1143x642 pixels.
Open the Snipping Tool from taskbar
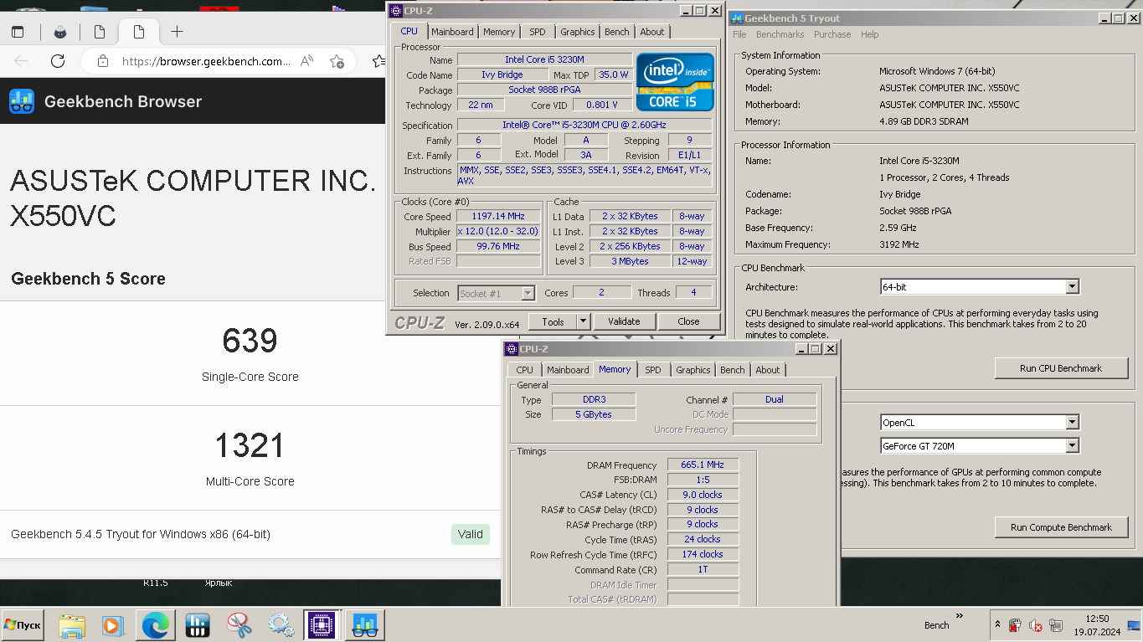pos(239,625)
